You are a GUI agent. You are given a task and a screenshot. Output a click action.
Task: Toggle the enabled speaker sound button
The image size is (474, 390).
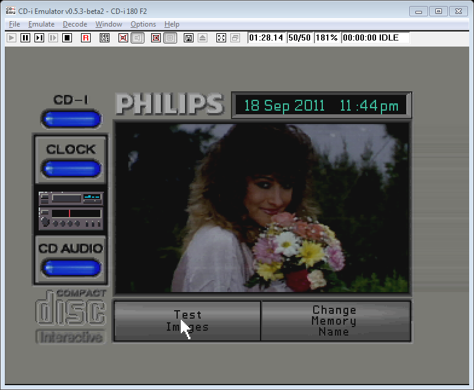(x=137, y=37)
